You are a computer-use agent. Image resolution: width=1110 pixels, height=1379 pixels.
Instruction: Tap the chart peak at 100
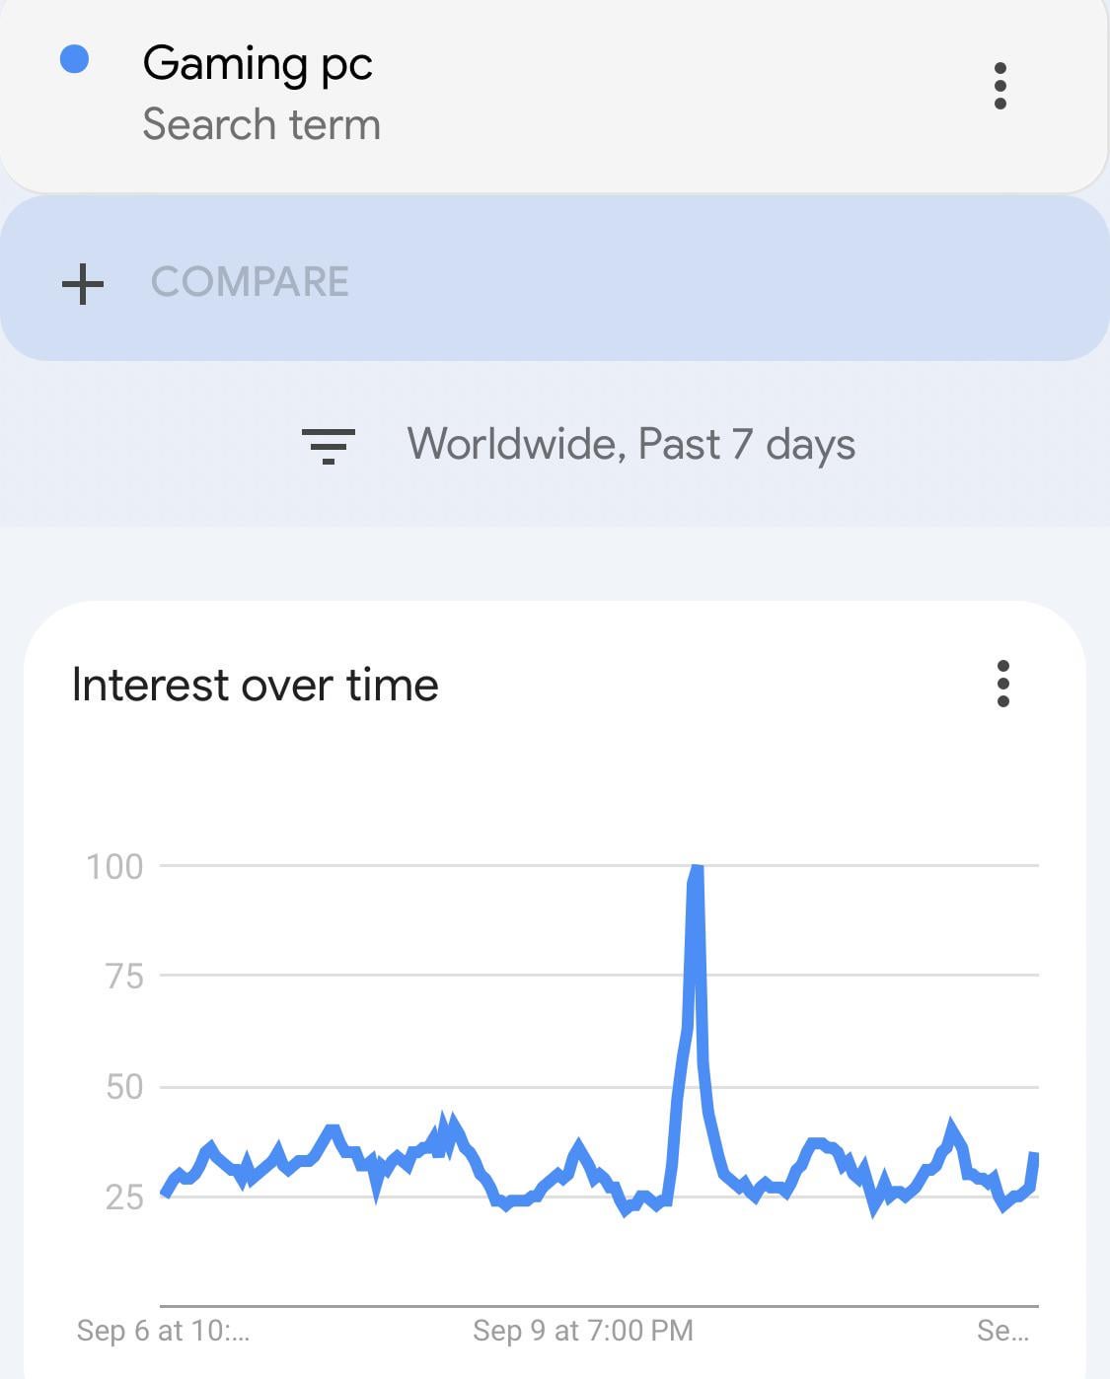696,869
